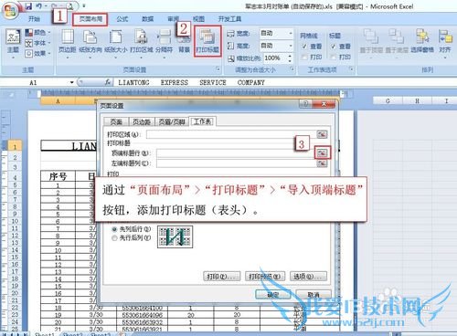Open the page setup group dialog launcher
457x336 pixels.
(218, 69)
